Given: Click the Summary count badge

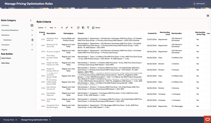Looking at the screenshot, I should pos(32,25).
